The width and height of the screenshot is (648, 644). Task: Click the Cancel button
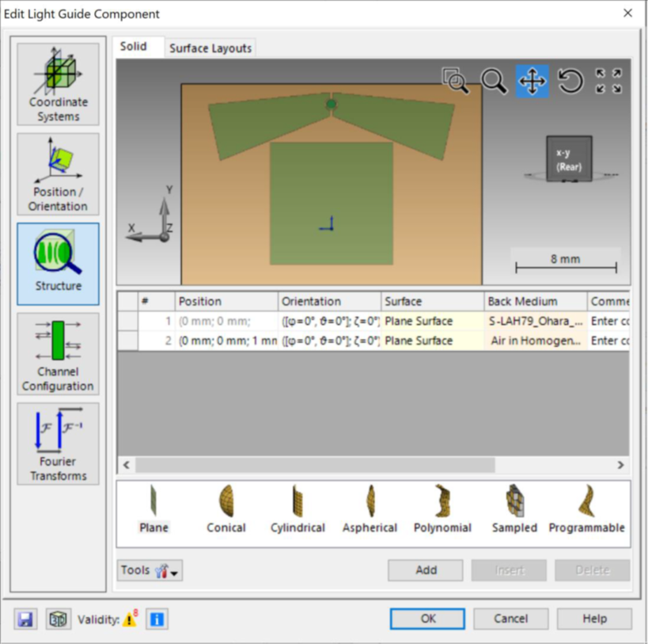click(x=511, y=619)
